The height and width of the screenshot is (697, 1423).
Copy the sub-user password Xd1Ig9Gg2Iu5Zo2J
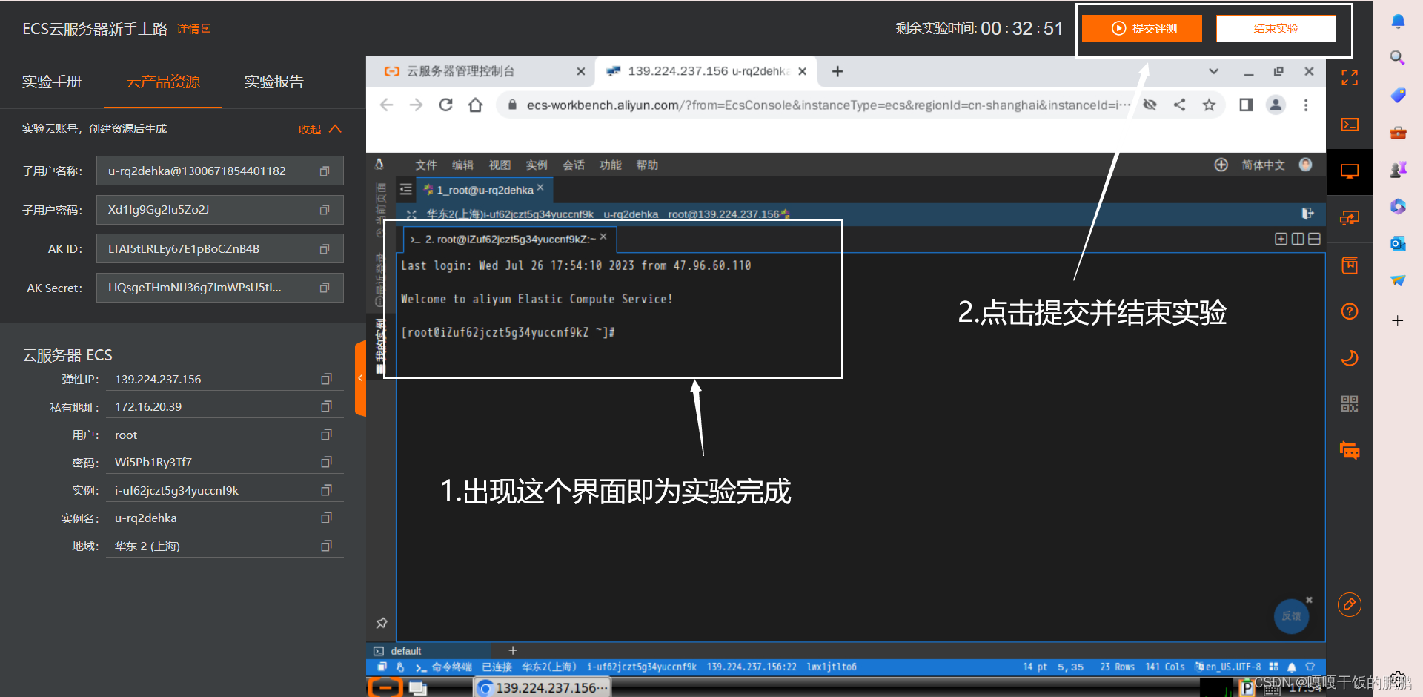pyautogui.click(x=324, y=211)
